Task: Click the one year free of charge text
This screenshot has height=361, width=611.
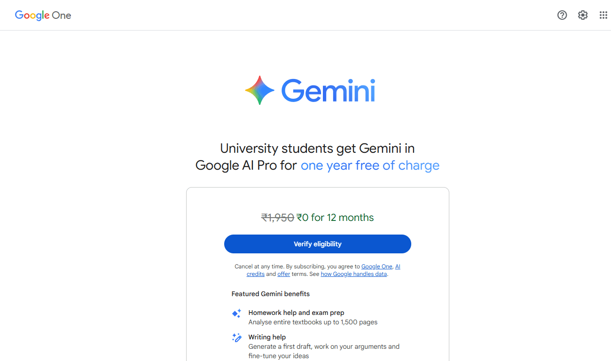Action: click(x=370, y=165)
